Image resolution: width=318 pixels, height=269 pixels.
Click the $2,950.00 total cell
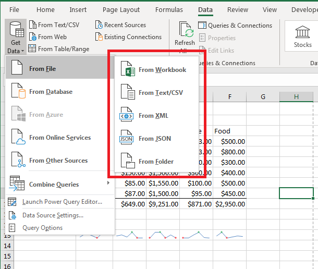pos(230,204)
